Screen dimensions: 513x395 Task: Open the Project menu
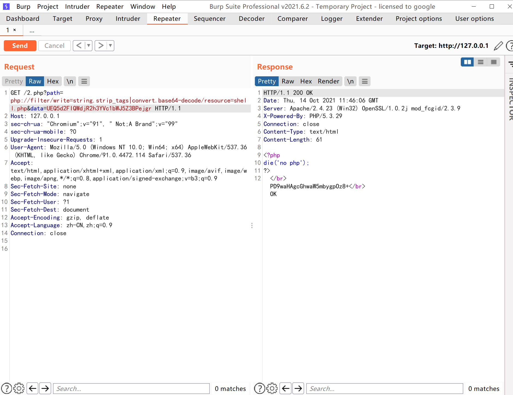(48, 7)
